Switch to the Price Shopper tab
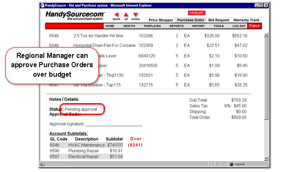The width and height of the screenshot is (289, 172). 161,20
